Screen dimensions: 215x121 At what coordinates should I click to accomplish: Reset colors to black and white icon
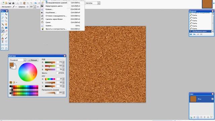10,68
